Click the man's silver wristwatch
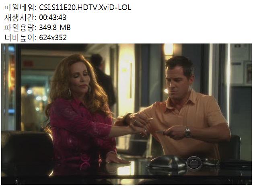253x186 pixels. click(187, 132)
